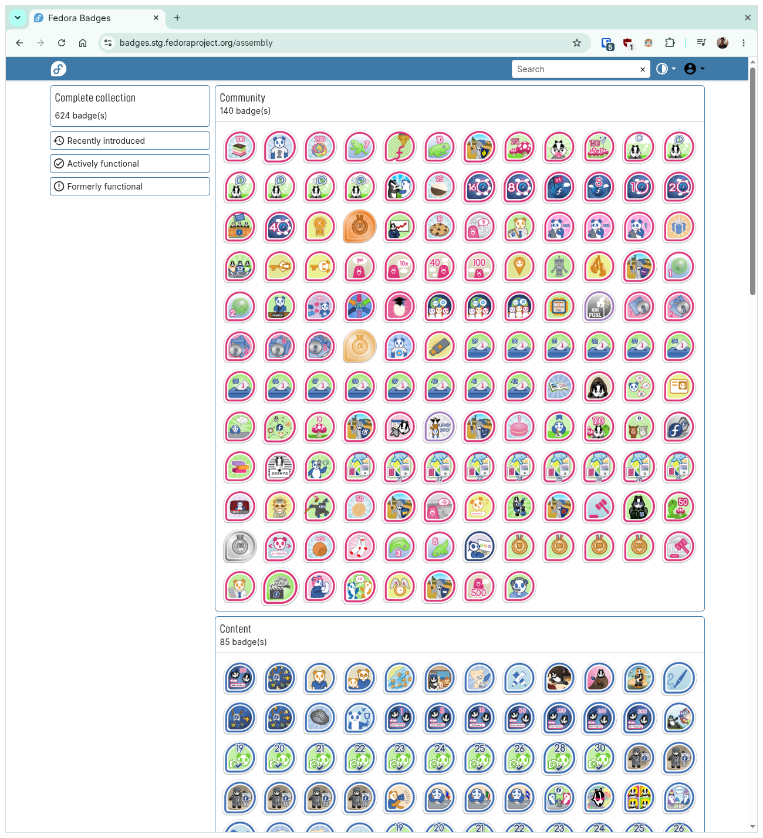This screenshot has width=763, height=838.
Task: Open the 25 mushrooms badge
Action: [x=519, y=147]
